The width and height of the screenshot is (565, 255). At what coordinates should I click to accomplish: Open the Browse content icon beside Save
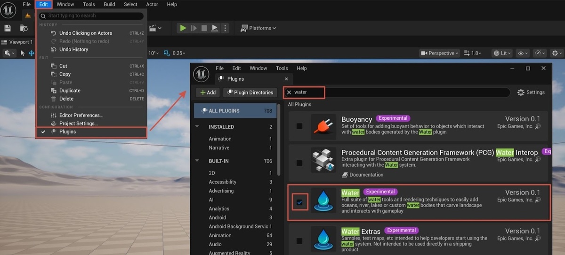pos(24,28)
